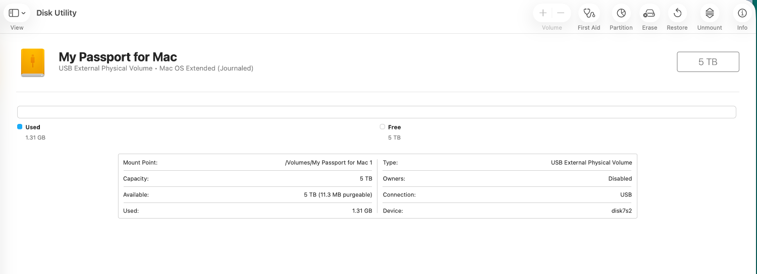Expand the View dropdown chevron
757x274 pixels.
click(x=24, y=14)
